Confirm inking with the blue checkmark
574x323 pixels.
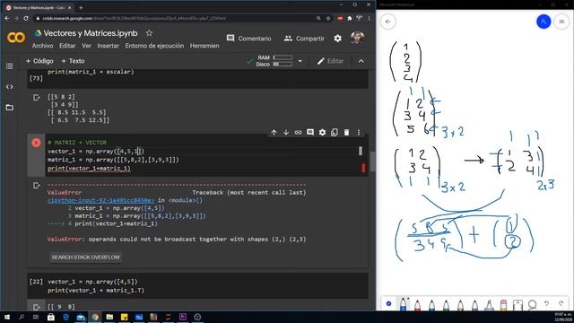pos(388,303)
